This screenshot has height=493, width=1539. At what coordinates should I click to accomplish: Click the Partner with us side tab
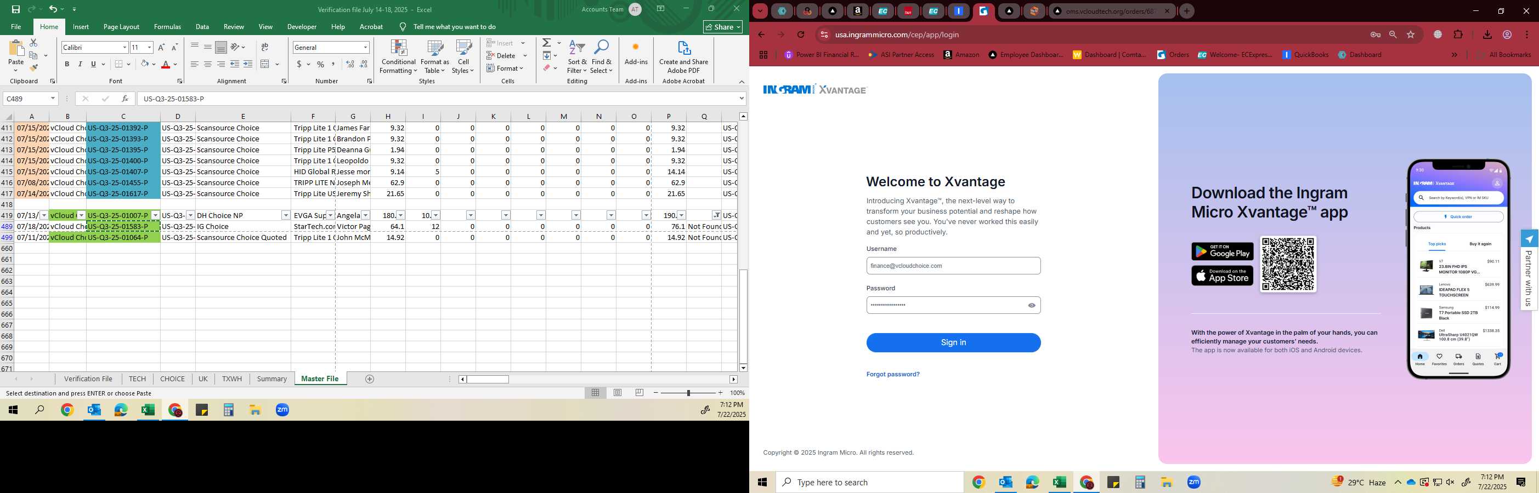[1529, 270]
